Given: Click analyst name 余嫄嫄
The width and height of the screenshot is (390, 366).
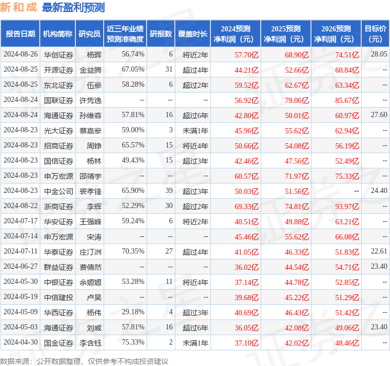Looking at the screenshot, I should click(91, 282).
